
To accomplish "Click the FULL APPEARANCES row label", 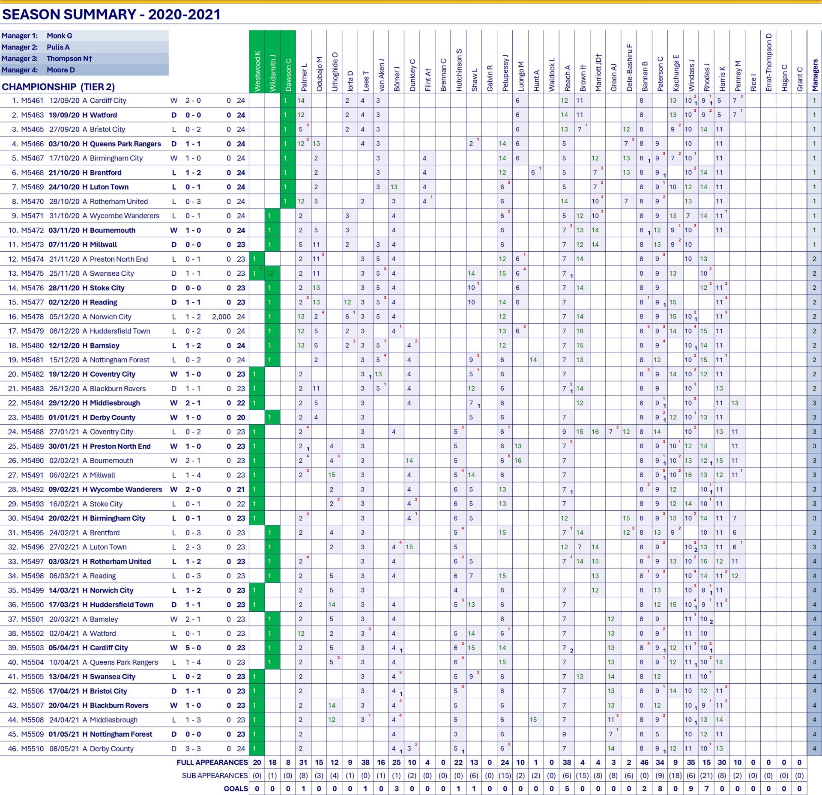I will (x=212, y=762).
